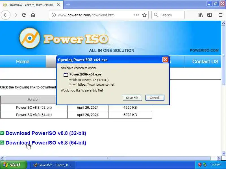Click the green 64-bit download arrow icon
The image size is (226, 169).
click(x=2, y=143)
